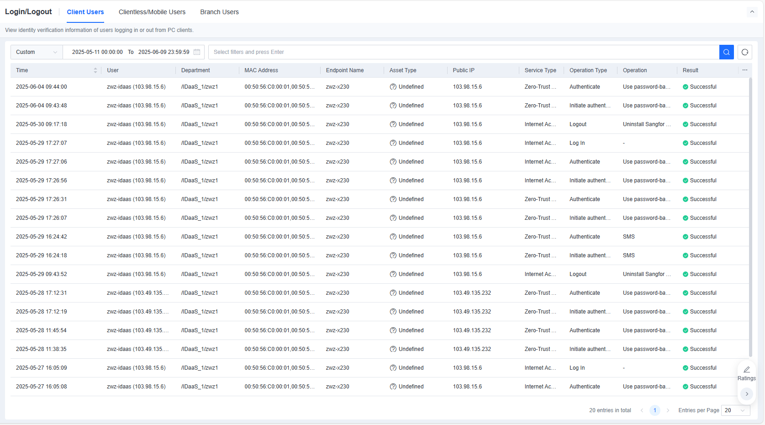Click Internet Ac... service in 2025-05-27 16:05:09 row
Image resolution: width=765 pixels, height=425 pixels.
[x=540, y=368]
